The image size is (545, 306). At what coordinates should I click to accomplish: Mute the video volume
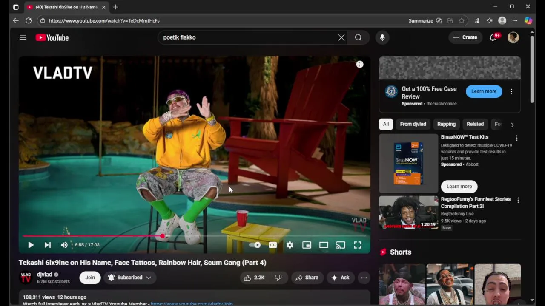(64, 245)
